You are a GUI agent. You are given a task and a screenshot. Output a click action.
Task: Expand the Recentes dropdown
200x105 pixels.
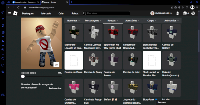pyautogui.click(x=73, y=20)
